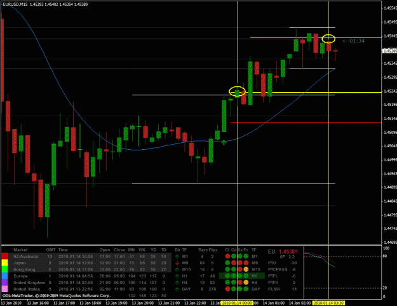Image resolution: width=397 pixels, height=306 pixels.
Task: Click the red Cl dot in M1 row
Action: click(x=227, y=256)
